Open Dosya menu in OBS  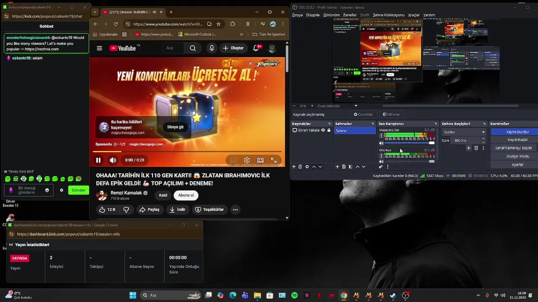pos(297,15)
